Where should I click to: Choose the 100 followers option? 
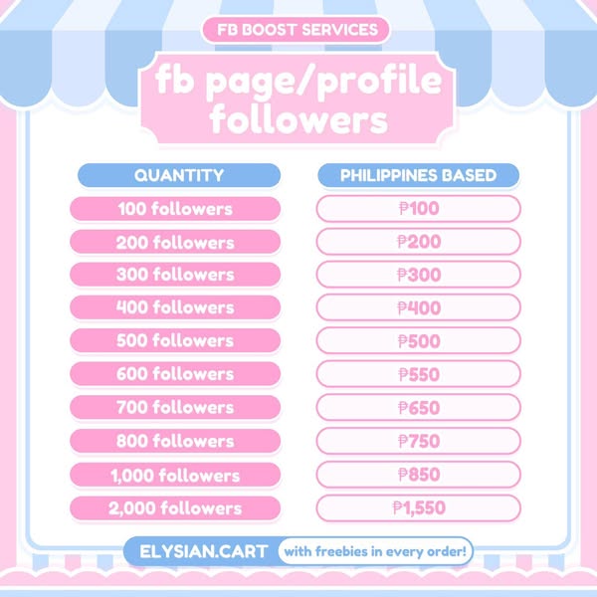tap(175, 209)
